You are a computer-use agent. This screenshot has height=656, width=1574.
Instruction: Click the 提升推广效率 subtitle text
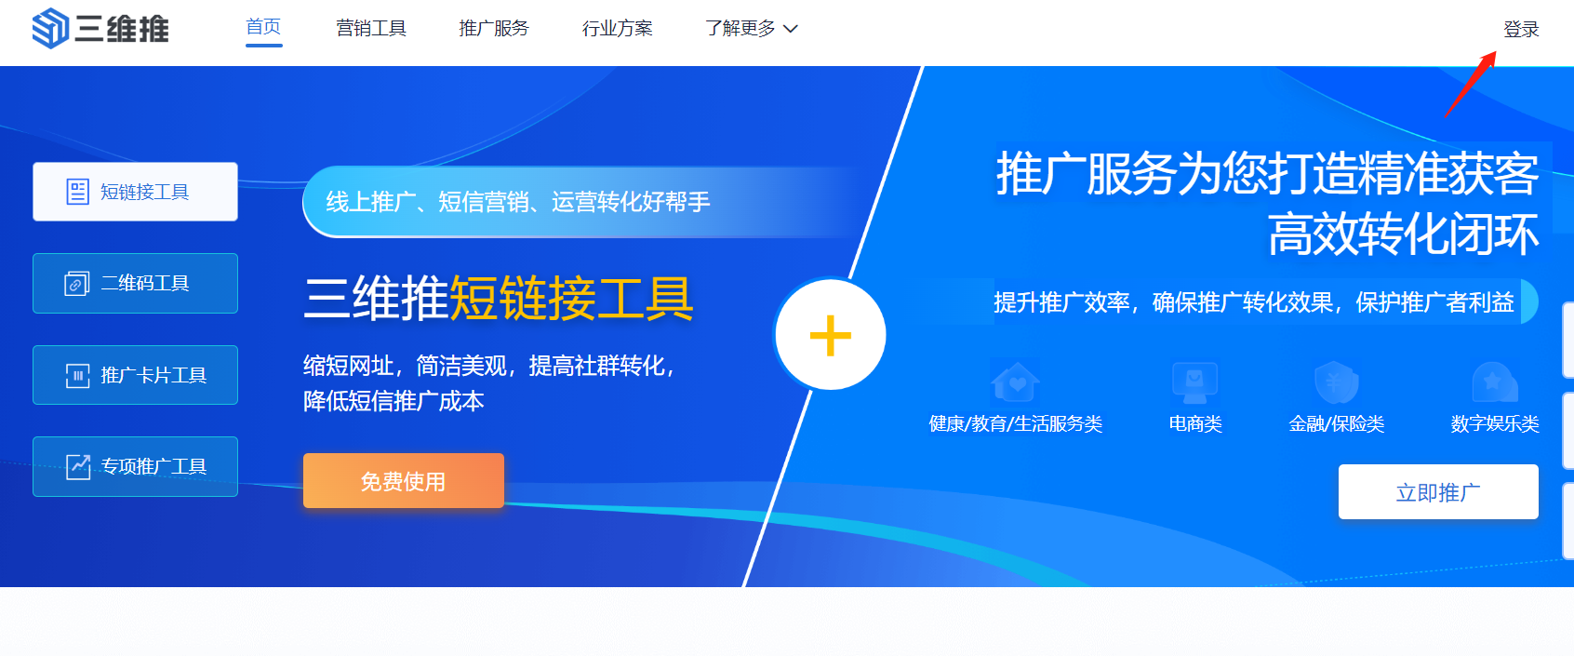(1254, 302)
